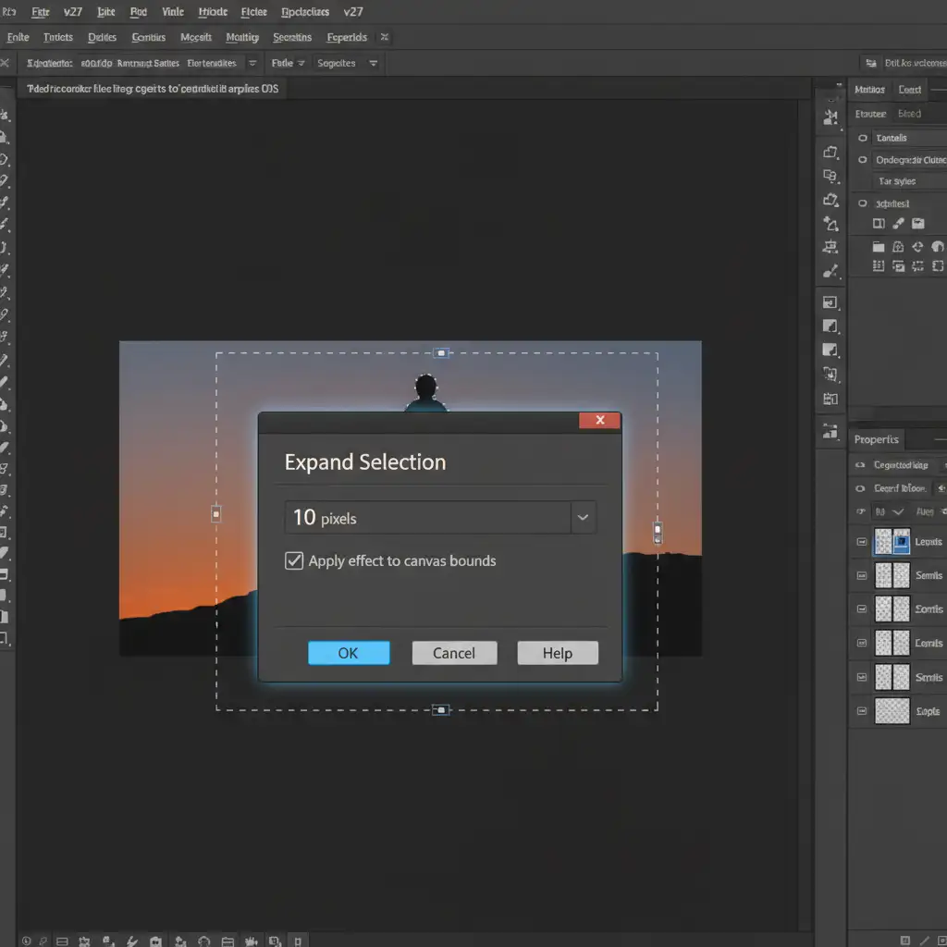947x947 pixels.
Task: Open the Vinle menu in menu bar
Action: click(x=173, y=12)
